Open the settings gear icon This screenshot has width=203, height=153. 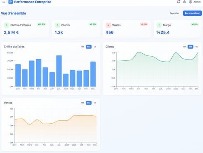184,2
